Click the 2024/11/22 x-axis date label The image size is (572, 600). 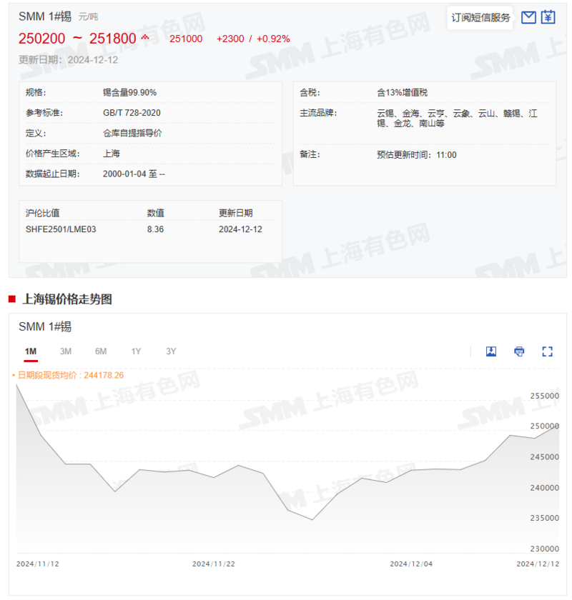click(x=213, y=564)
